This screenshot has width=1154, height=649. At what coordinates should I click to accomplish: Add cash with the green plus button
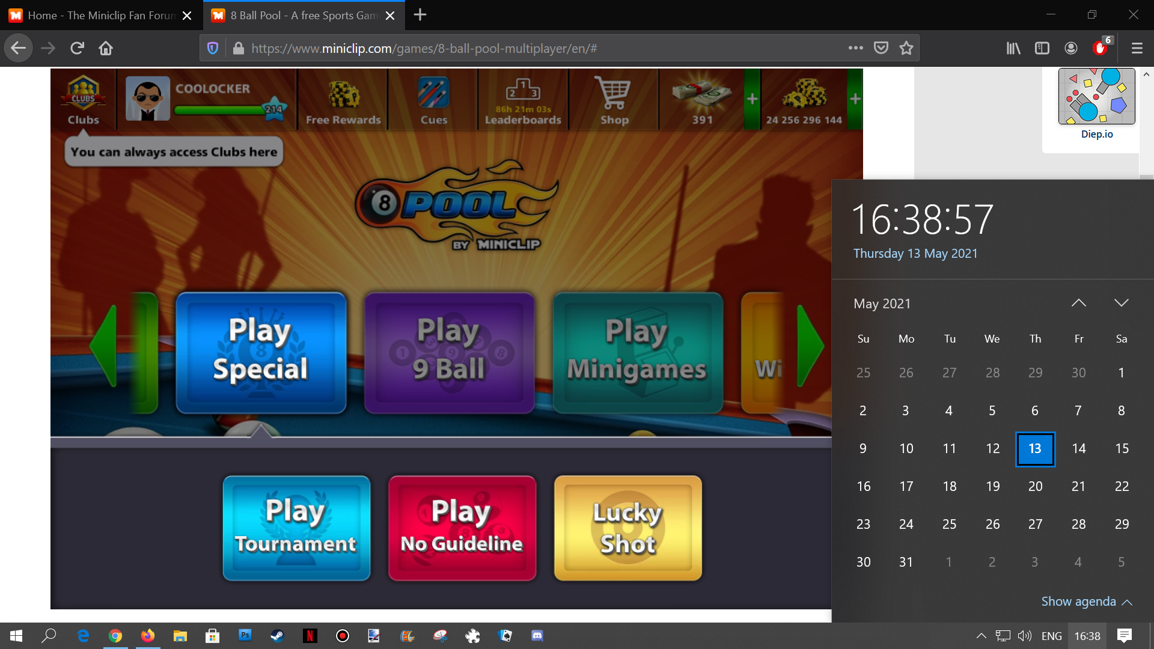pyautogui.click(x=752, y=99)
